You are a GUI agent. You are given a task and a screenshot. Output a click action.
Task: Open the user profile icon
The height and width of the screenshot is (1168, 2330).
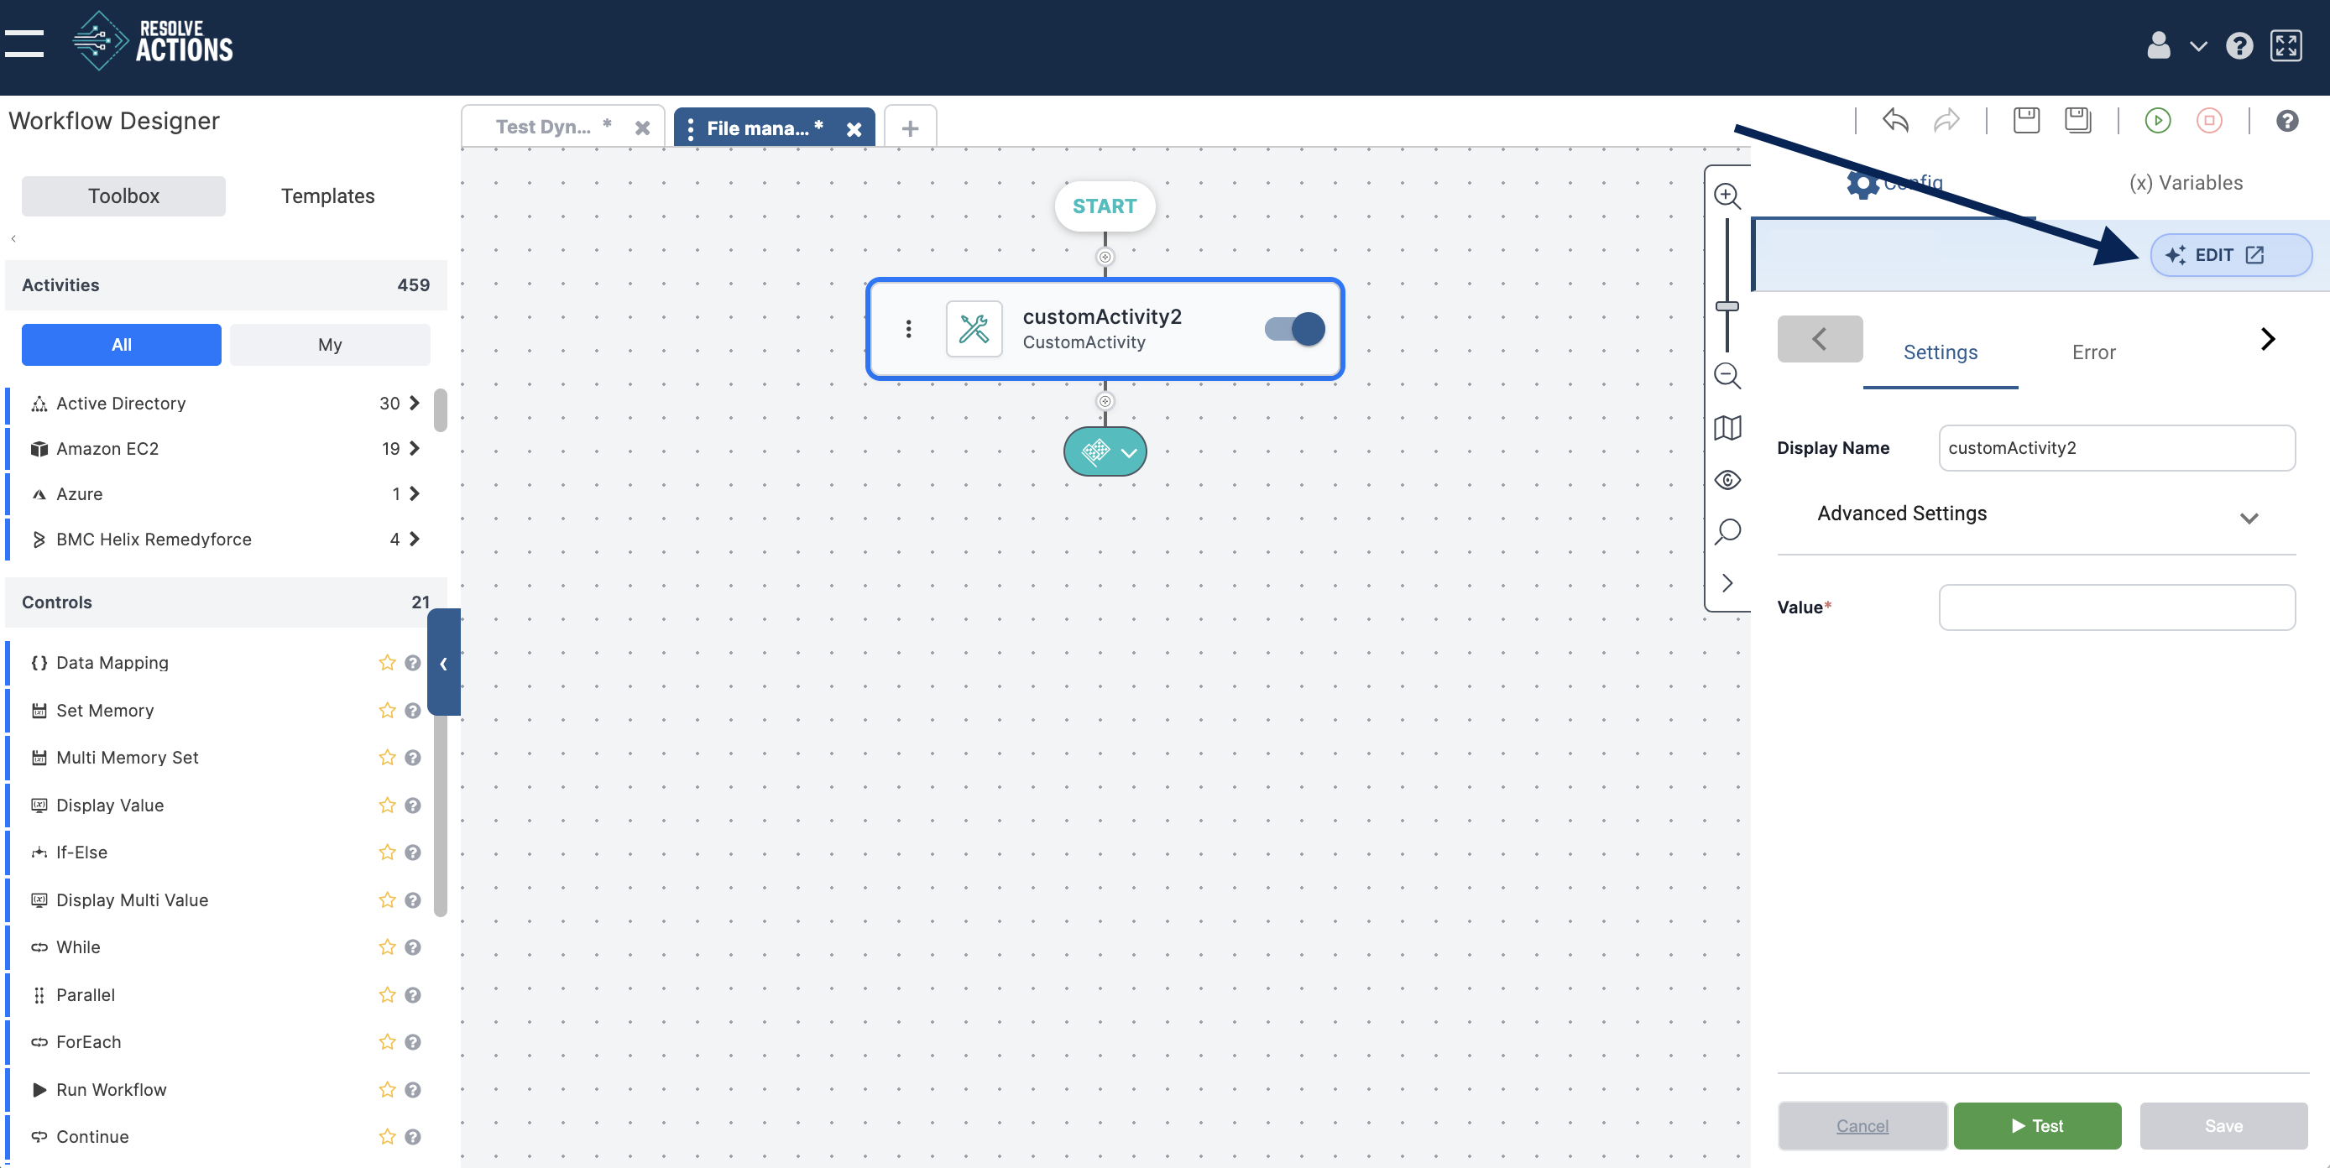(x=2158, y=44)
